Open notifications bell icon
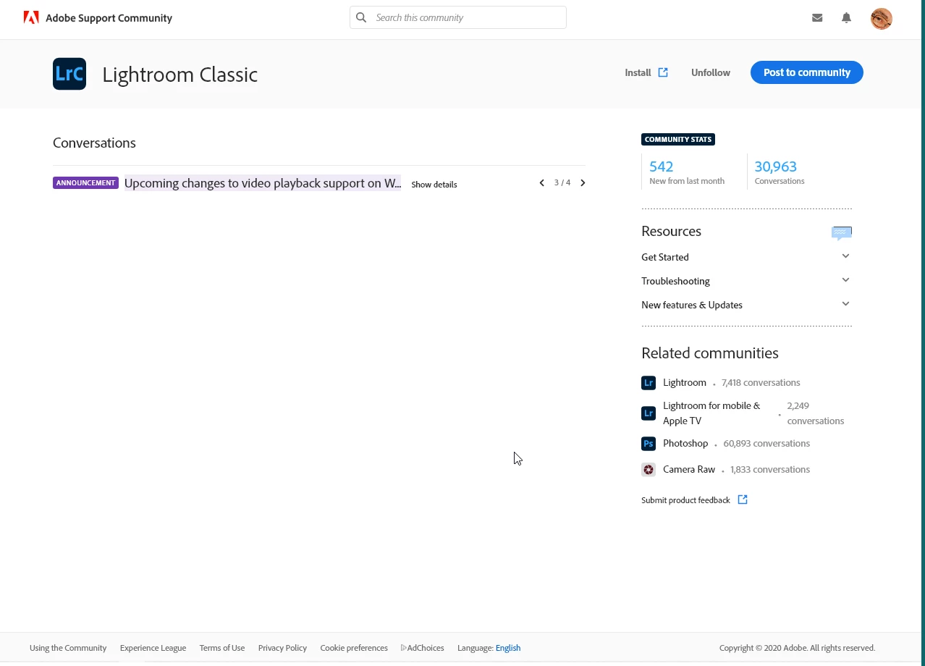The width and height of the screenshot is (925, 666). 846,18
